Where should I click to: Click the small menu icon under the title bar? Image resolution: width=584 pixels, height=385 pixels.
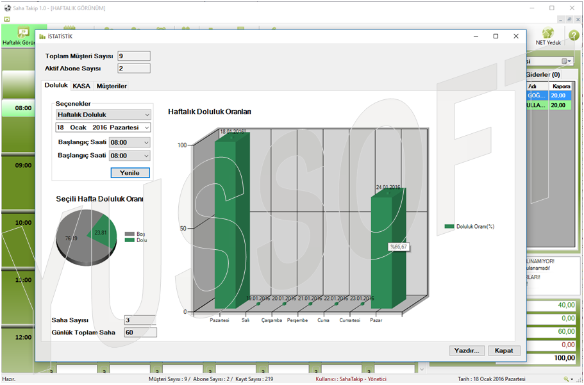pos(6,19)
